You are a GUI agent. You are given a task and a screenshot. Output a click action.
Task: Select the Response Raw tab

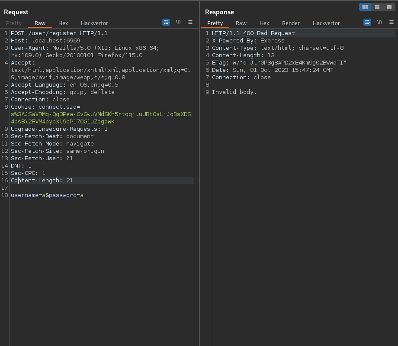[241, 23]
